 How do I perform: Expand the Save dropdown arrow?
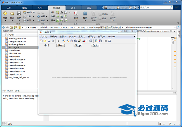(19, 21)
